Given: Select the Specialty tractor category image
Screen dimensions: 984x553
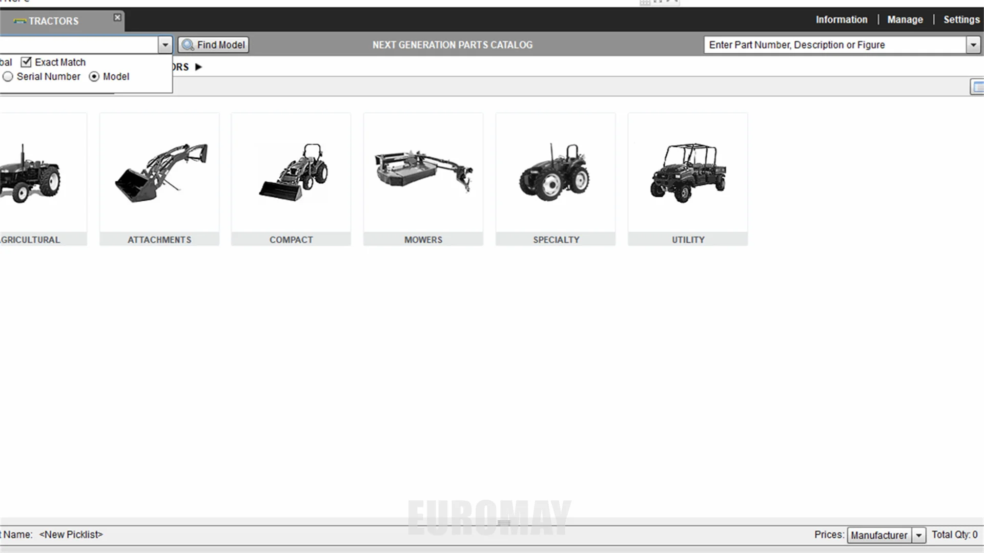Looking at the screenshot, I should coord(556,173).
